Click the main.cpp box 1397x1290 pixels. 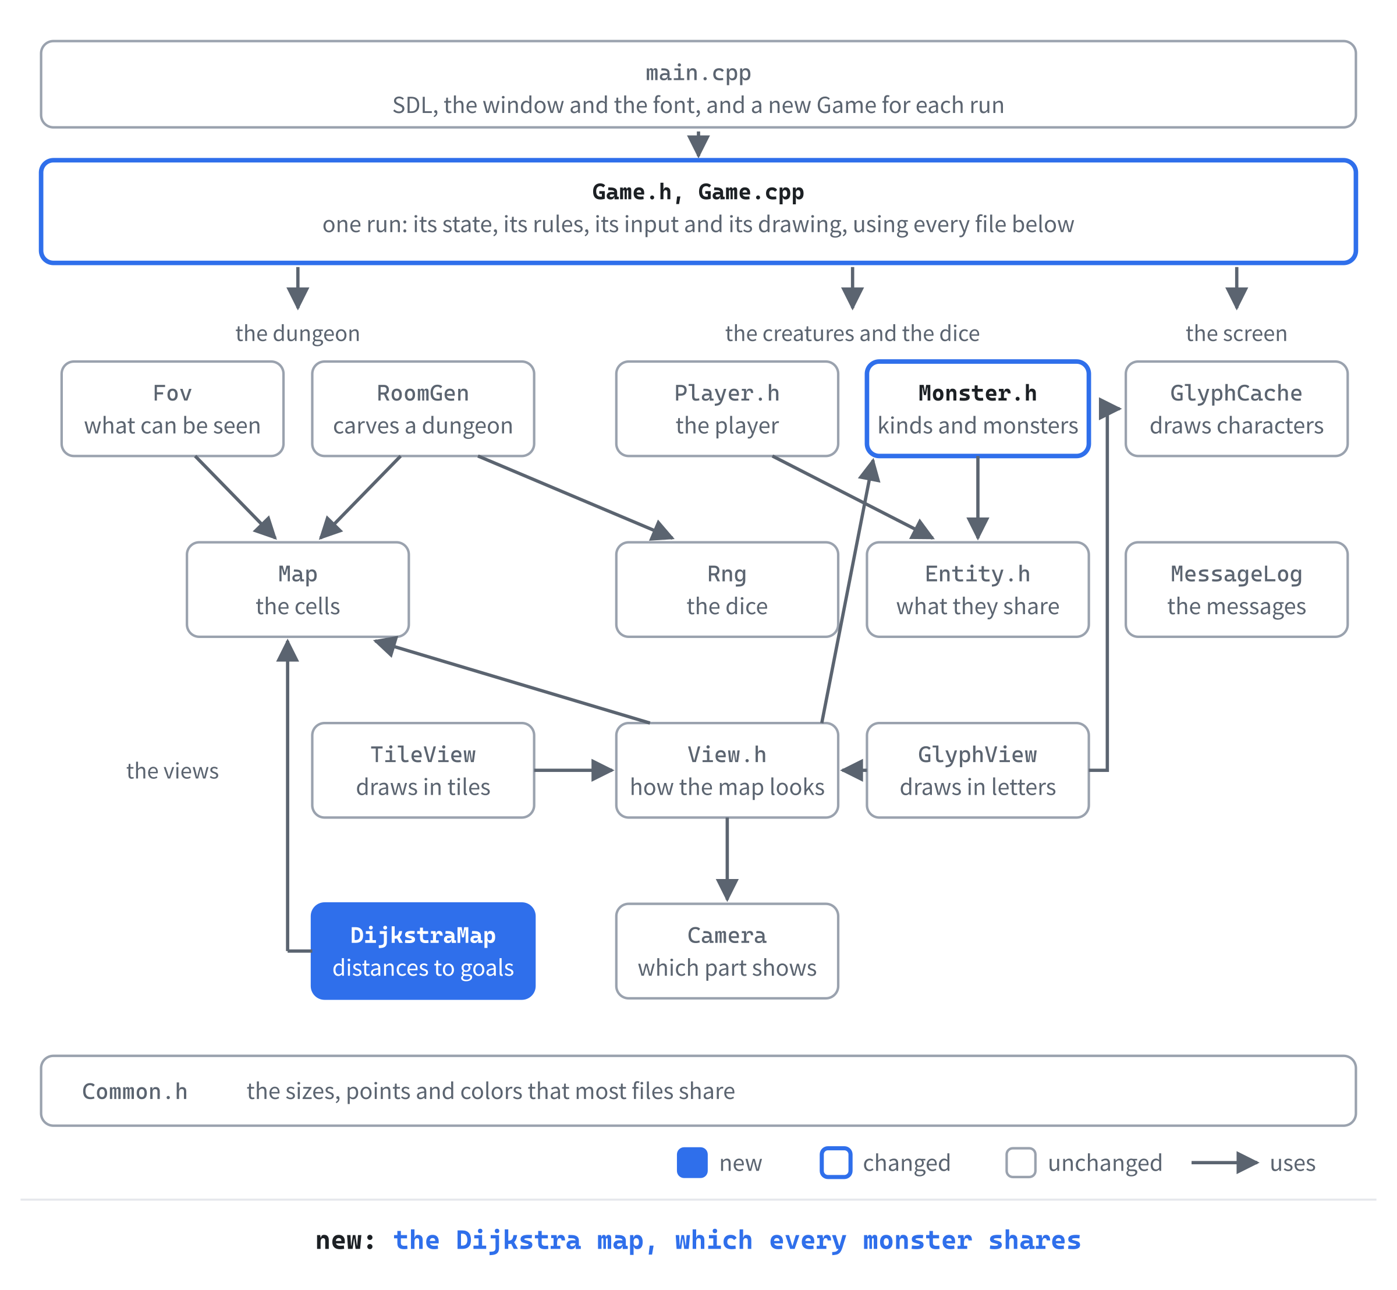698,84
